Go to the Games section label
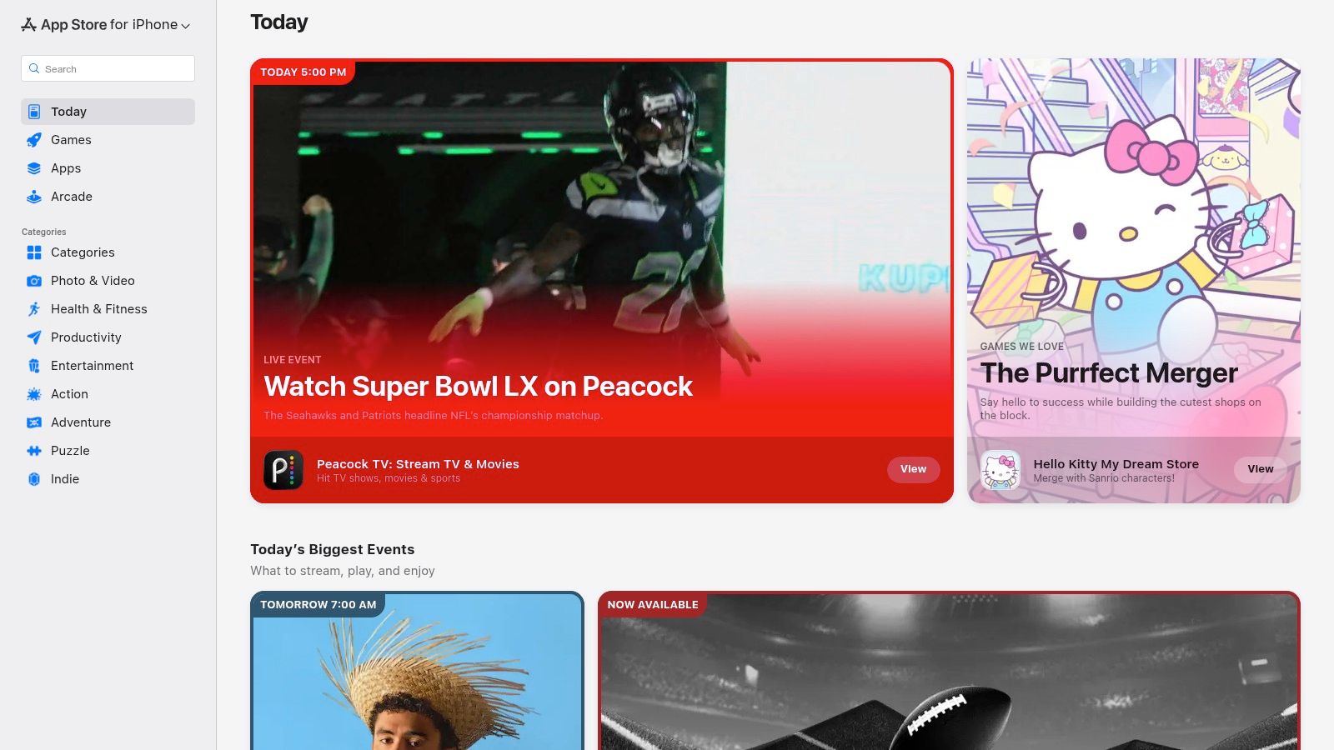Viewport: 1334px width, 750px height. [71, 140]
